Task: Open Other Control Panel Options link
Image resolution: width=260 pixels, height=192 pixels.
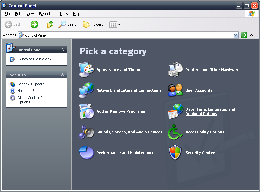Action: 33,100
